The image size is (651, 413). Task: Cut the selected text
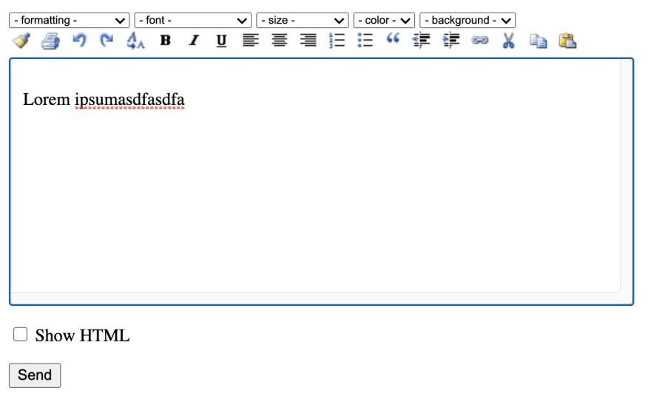point(508,41)
